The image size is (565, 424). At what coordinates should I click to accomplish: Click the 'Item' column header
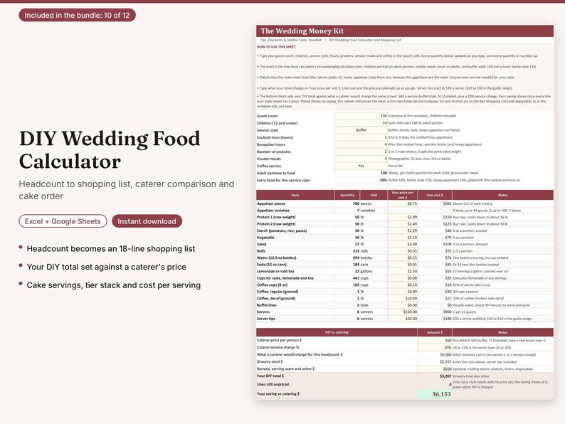[x=295, y=195]
